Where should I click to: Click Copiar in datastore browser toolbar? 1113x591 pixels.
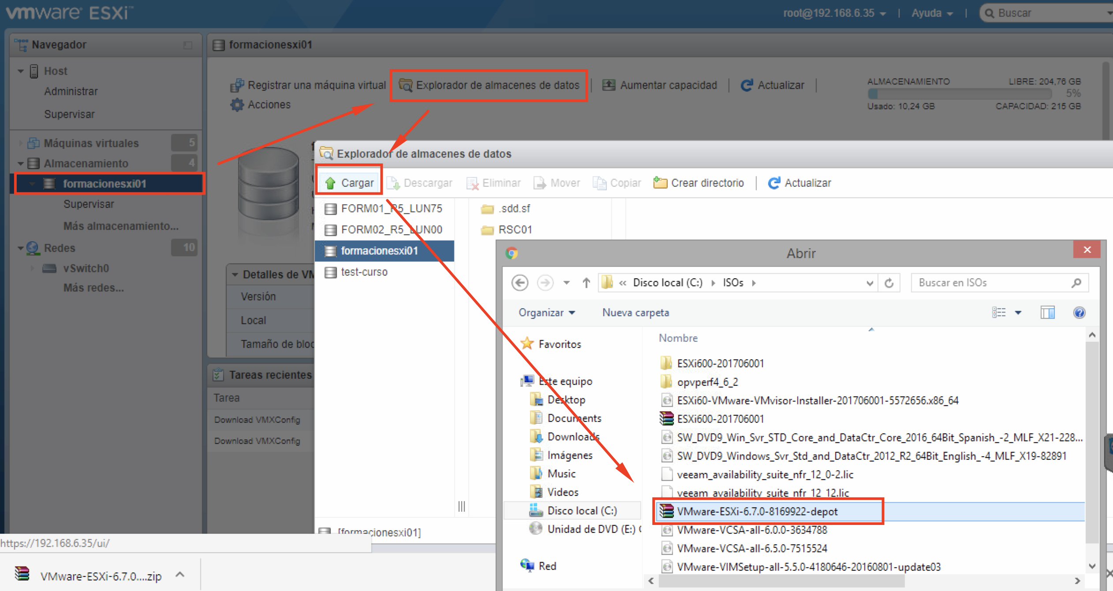pos(617,183)
